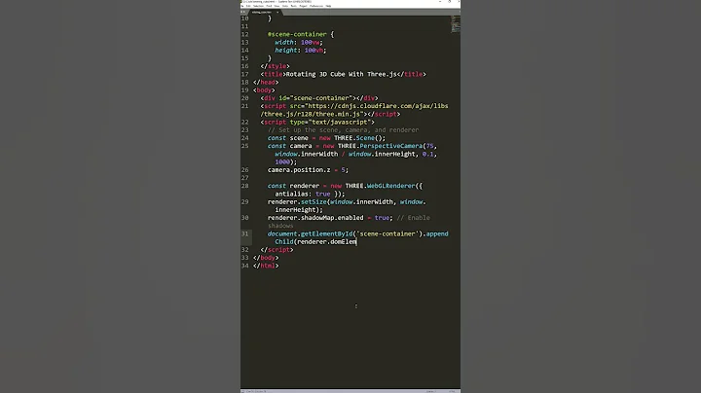The image size is (701, 393).
Task: Open the Goto menu
Action: click(284, 6)
